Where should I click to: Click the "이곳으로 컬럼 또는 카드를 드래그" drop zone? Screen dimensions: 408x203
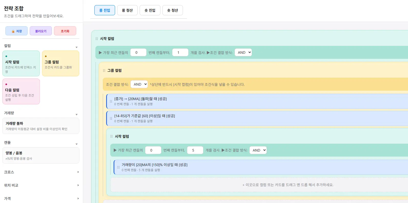[288, 185]
